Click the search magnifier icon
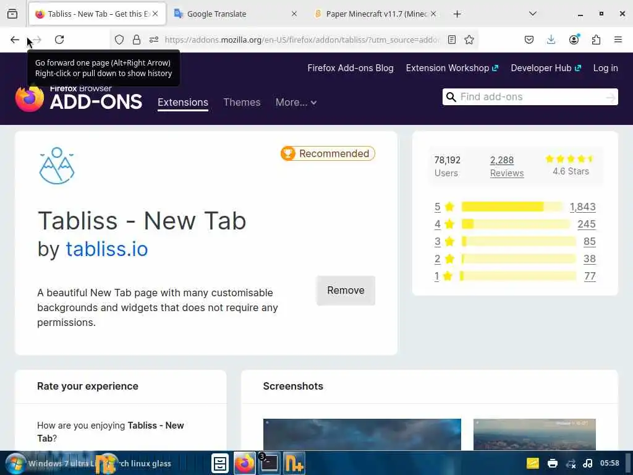 tap(451, 97)
